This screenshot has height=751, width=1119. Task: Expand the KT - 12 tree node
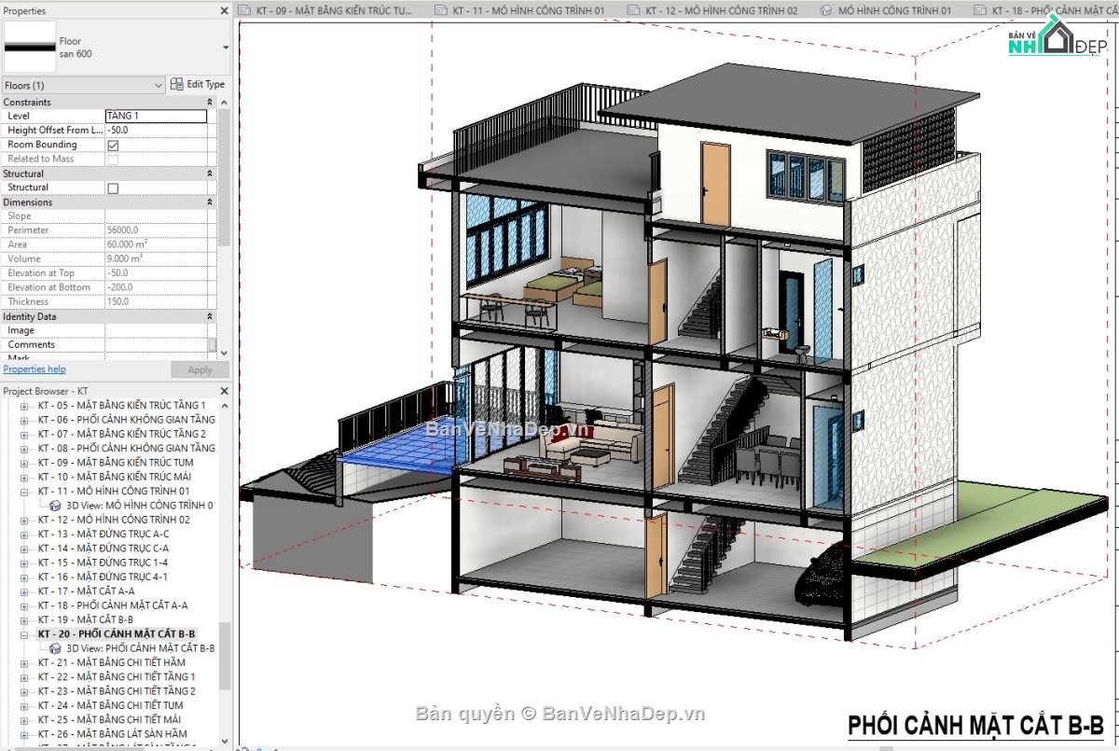point(24,520)
